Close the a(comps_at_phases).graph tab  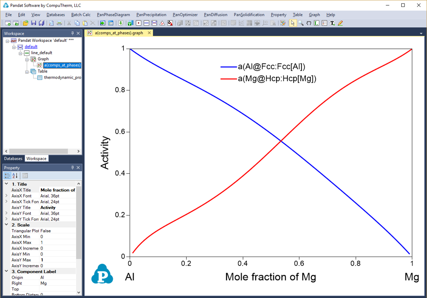(150, 33)
